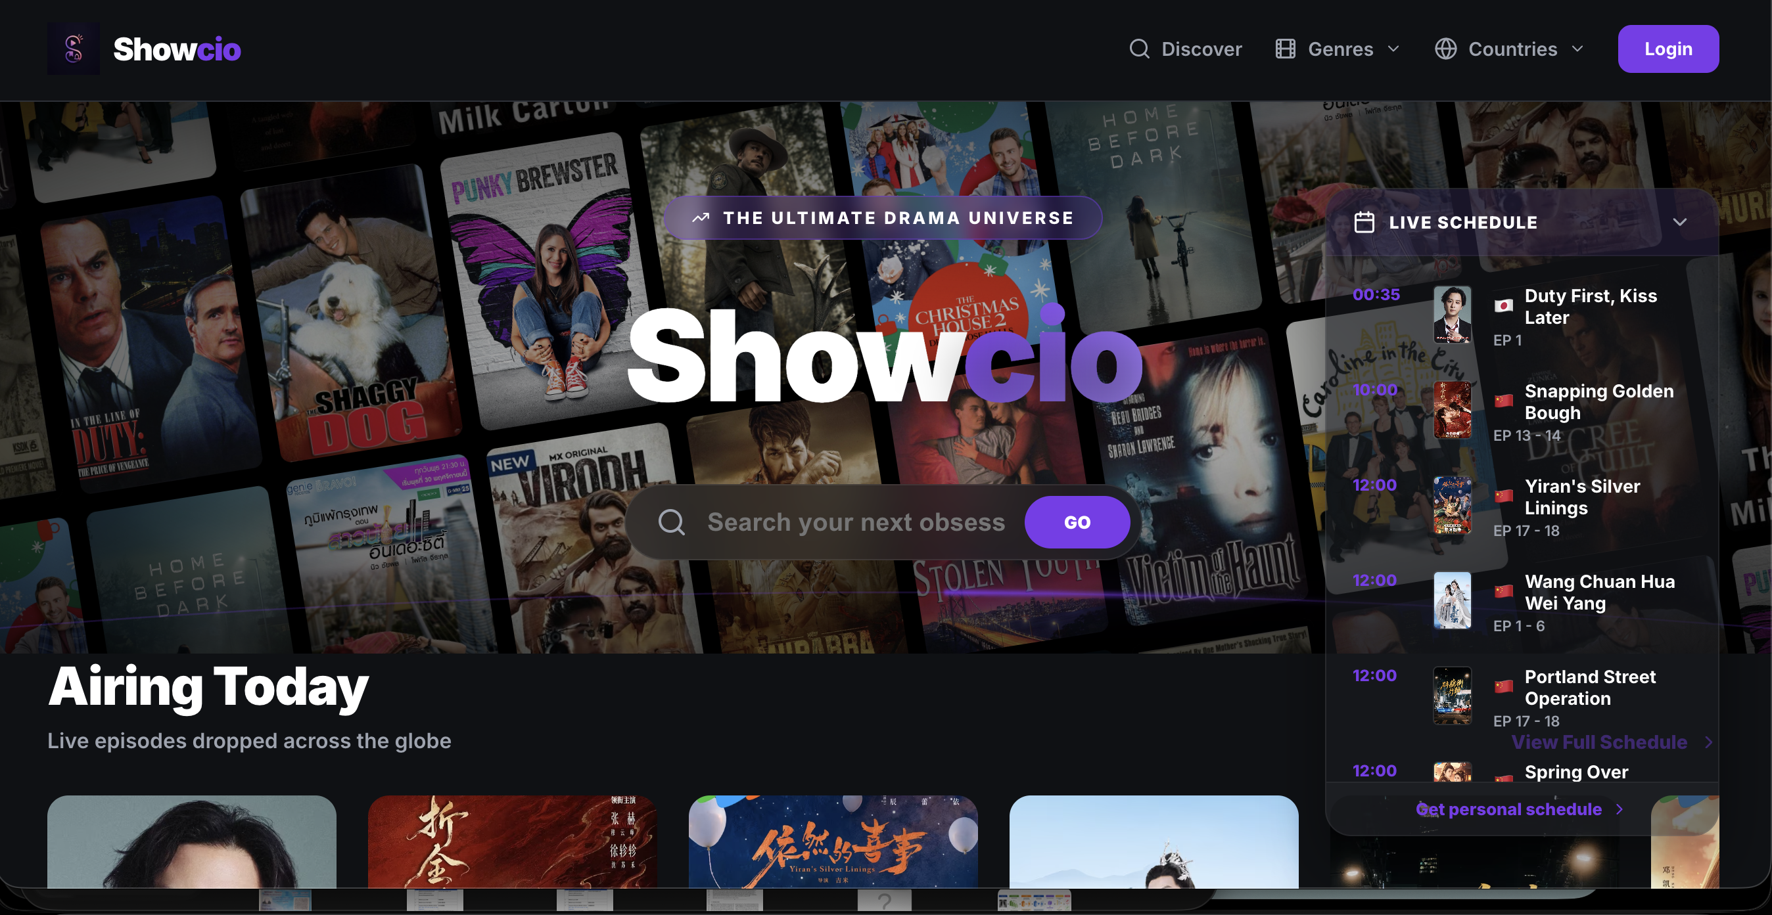1772x915 pixels.
Task: Click arrow next to View Full Schedule
Action: [1709, 742]
